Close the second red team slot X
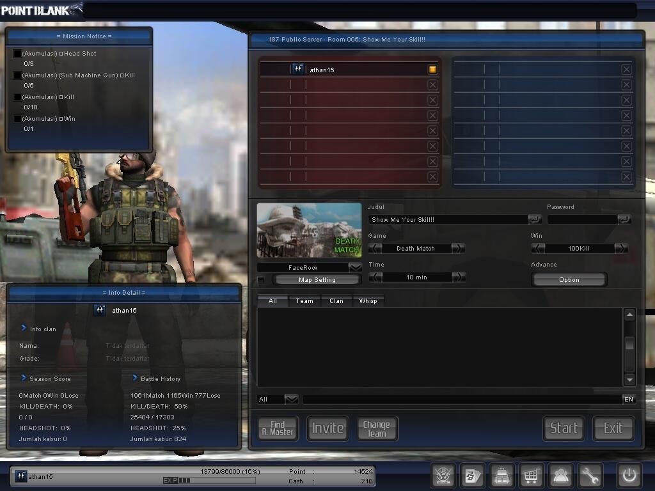Viewport: 655px width, 491px height. point(432,85)
